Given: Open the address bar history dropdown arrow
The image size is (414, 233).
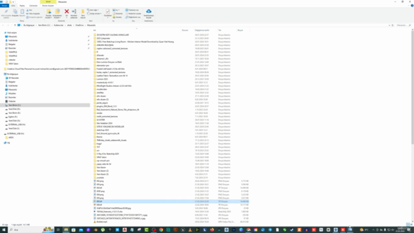Looking at the screenshot, I should [x=389, y=25].
